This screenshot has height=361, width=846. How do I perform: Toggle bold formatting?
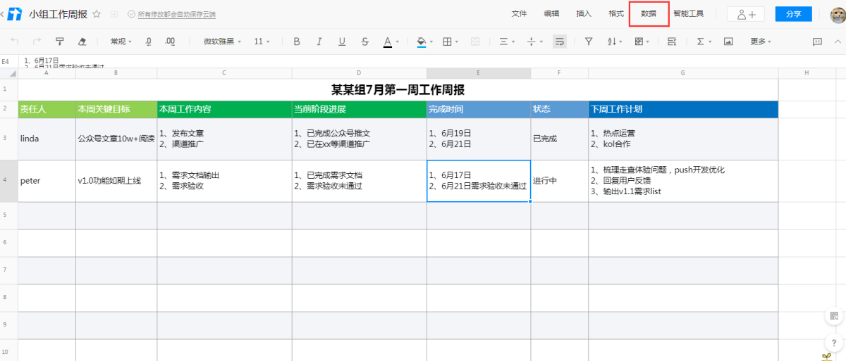coord(297,42)
